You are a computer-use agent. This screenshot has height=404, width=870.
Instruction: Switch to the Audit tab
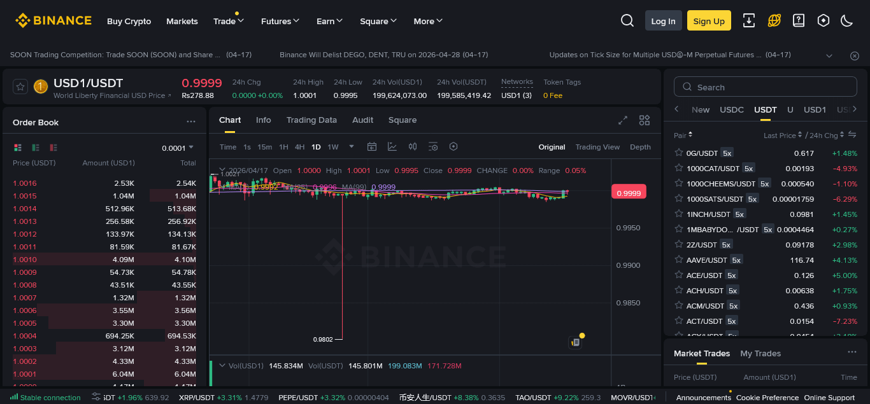[363, 120]
